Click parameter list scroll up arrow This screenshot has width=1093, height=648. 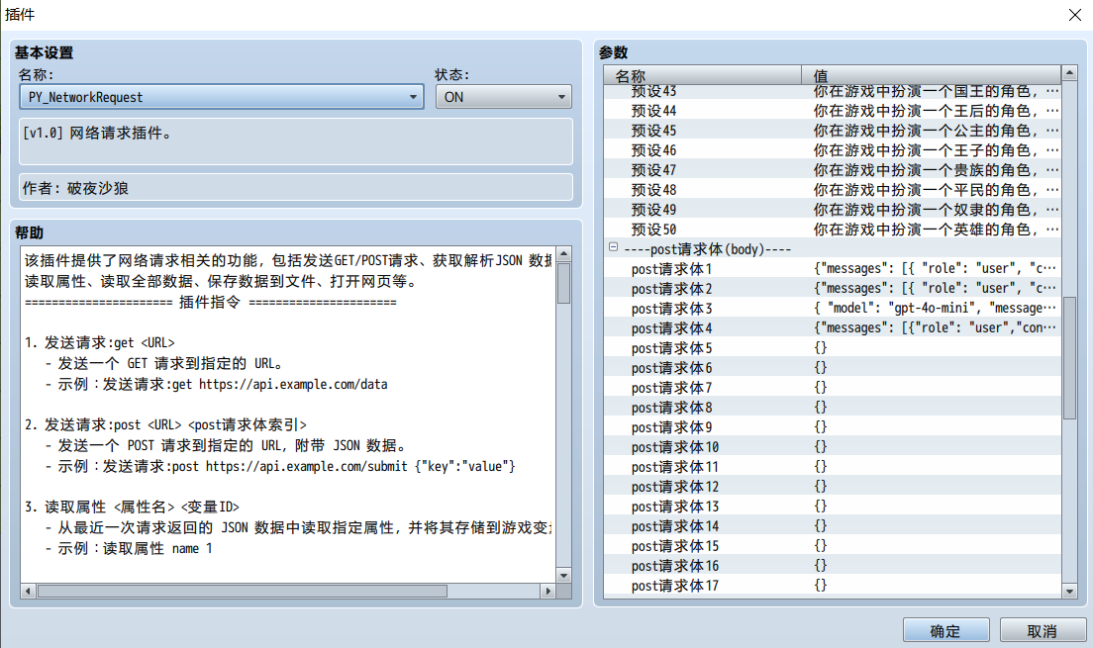pos(1069,73)
